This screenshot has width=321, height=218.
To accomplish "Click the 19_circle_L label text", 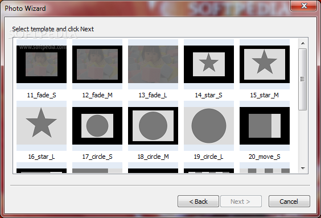I will point(209,157).
